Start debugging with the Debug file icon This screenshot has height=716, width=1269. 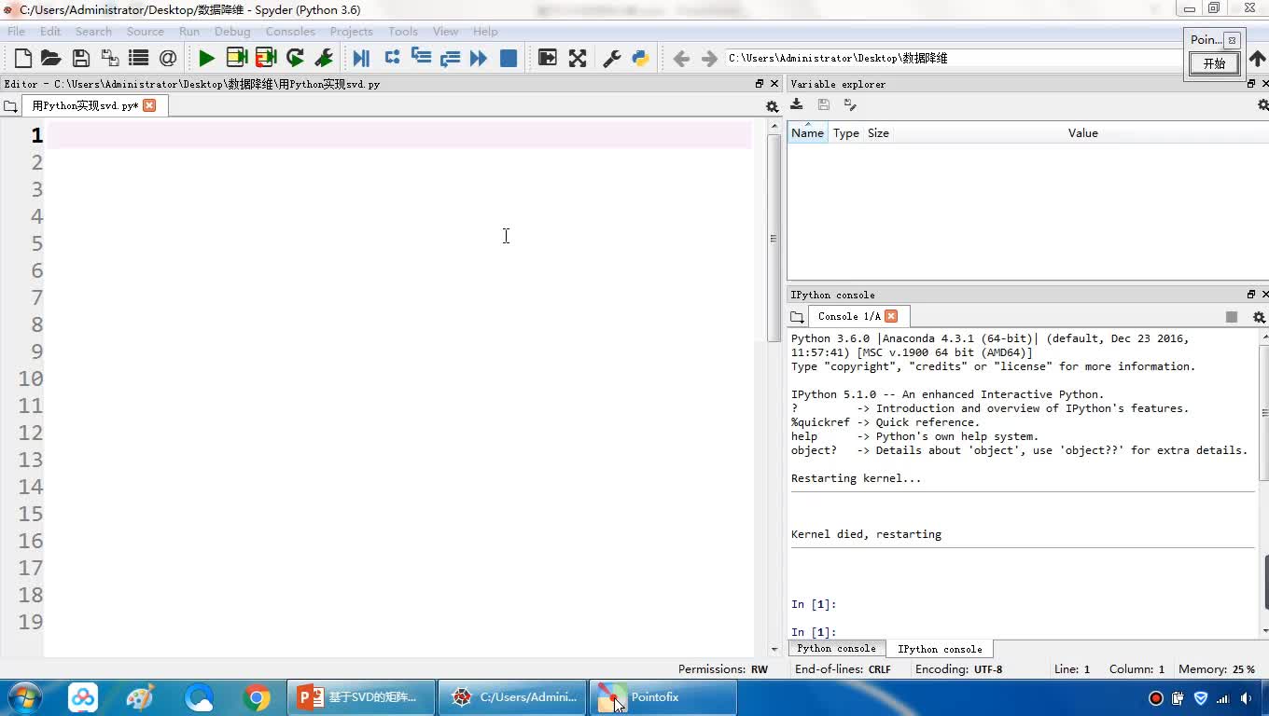(361, 58)
